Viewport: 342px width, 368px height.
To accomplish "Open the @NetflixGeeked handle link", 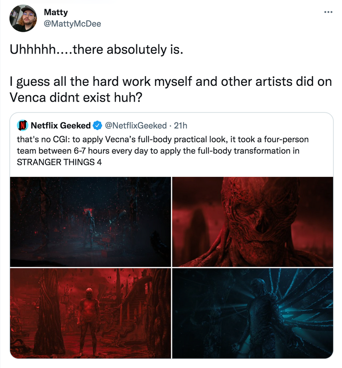I will 136,125.
